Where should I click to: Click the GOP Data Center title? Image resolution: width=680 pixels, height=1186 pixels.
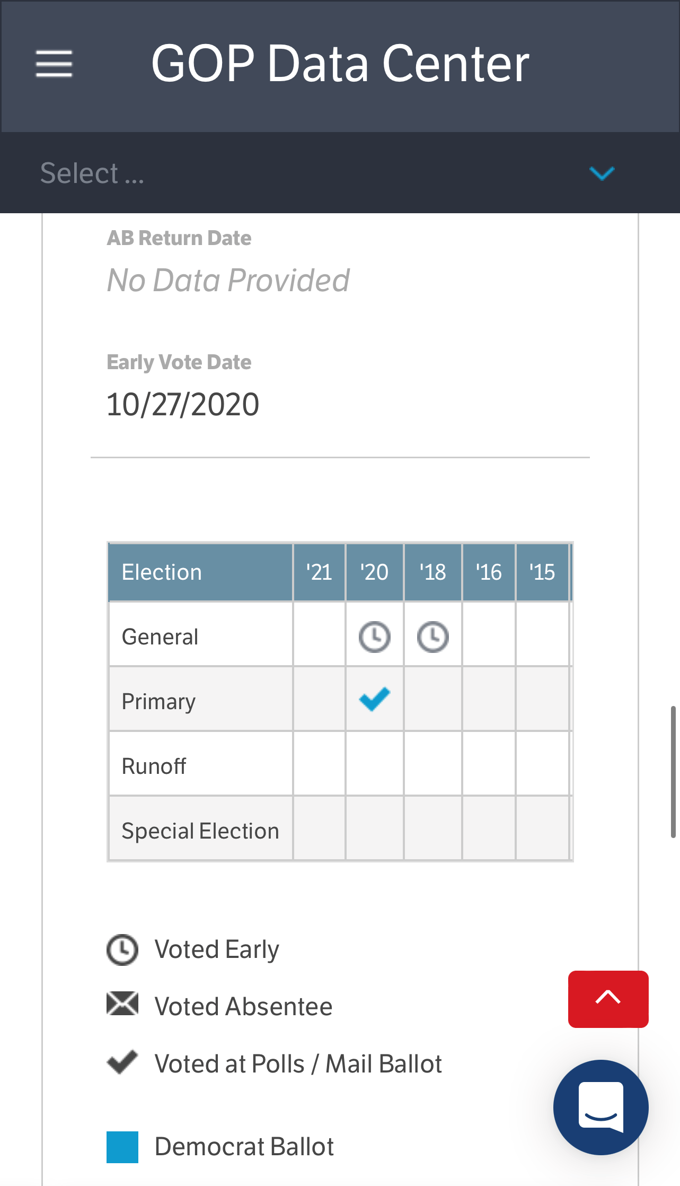point(340,64)
